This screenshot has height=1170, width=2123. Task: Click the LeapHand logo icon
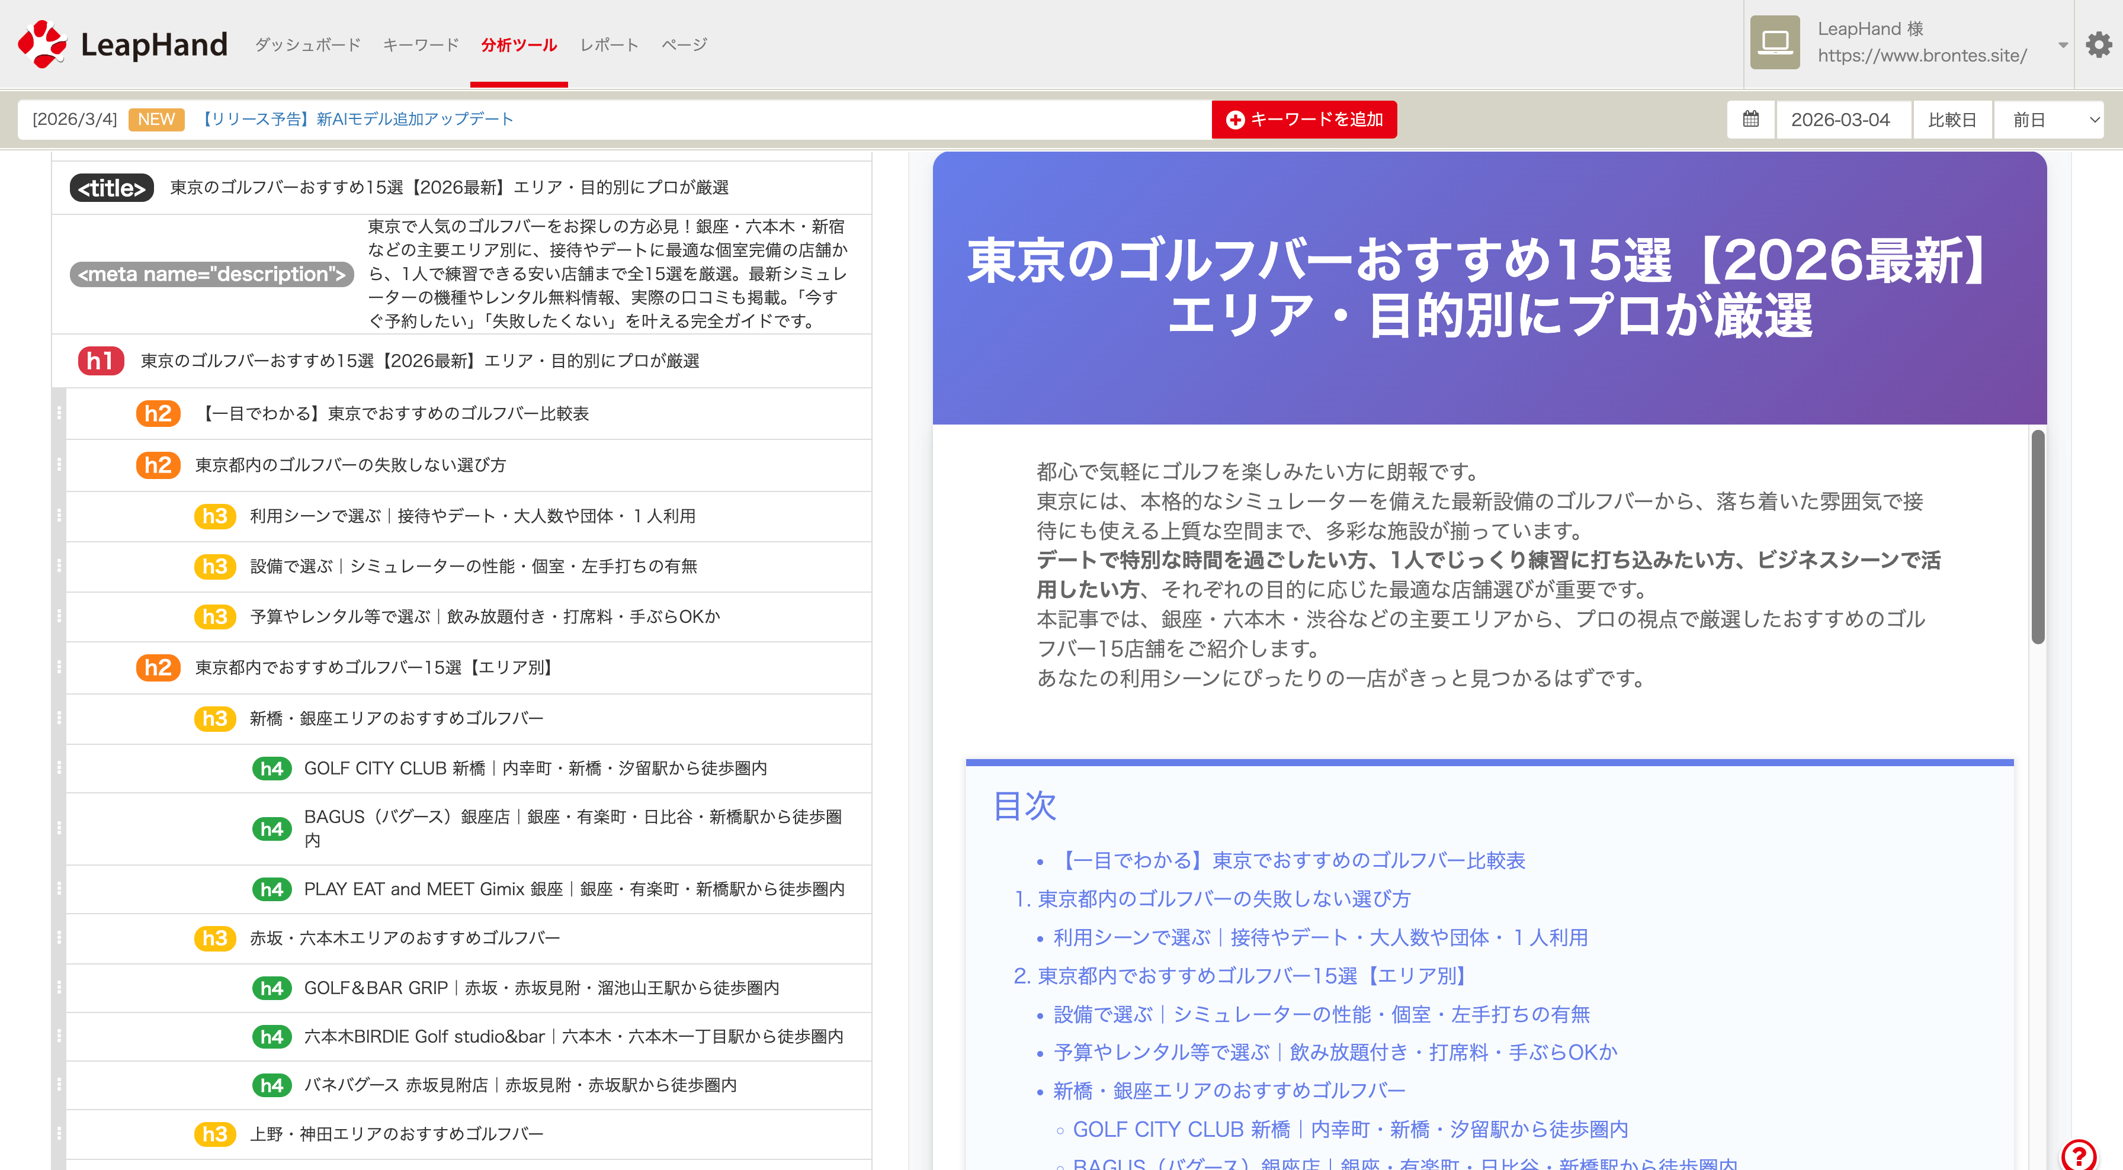pos(43,44)
